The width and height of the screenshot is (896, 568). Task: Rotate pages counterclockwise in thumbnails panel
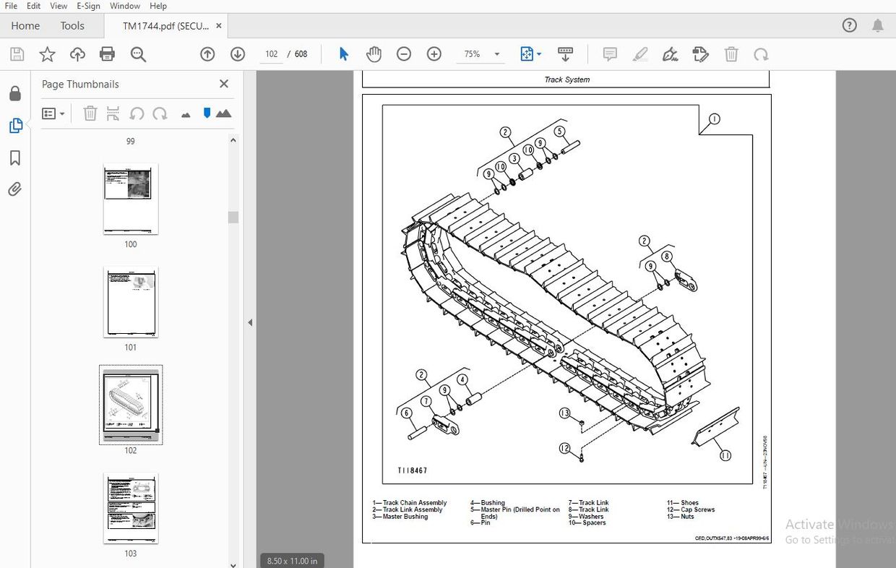(137, 113)
